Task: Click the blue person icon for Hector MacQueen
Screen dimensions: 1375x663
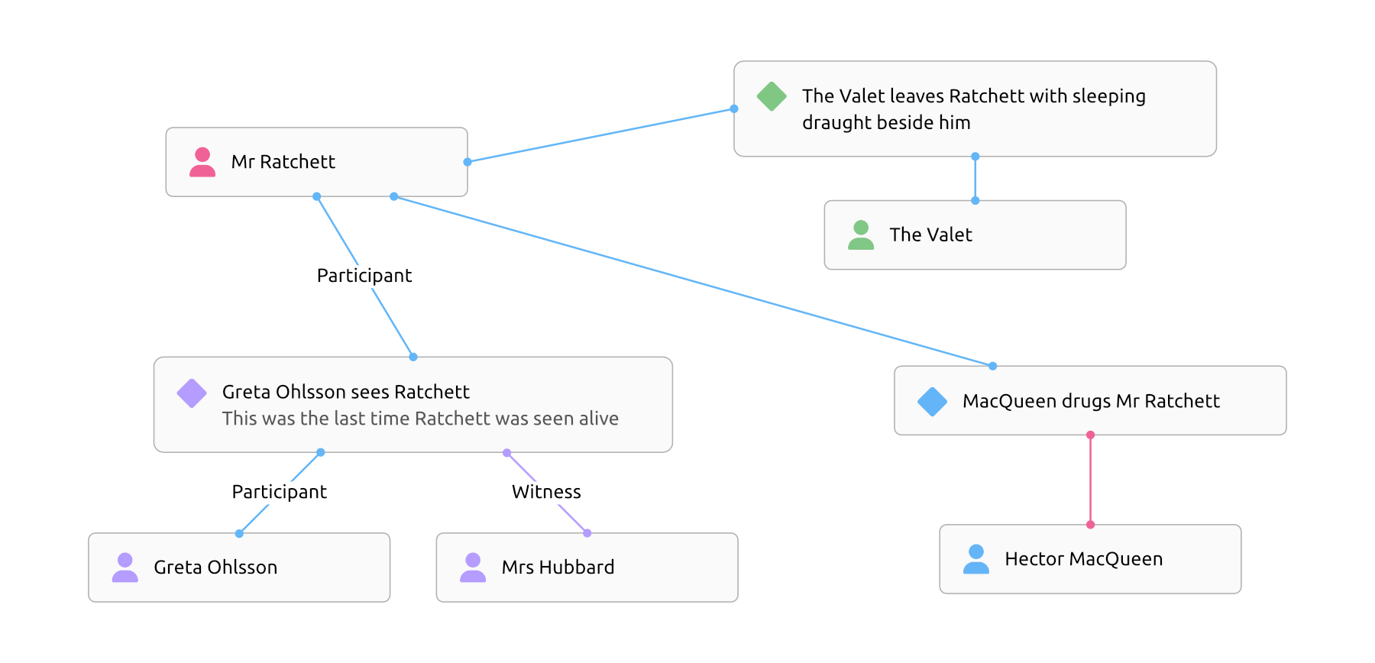Action: (x=976, y=559)
